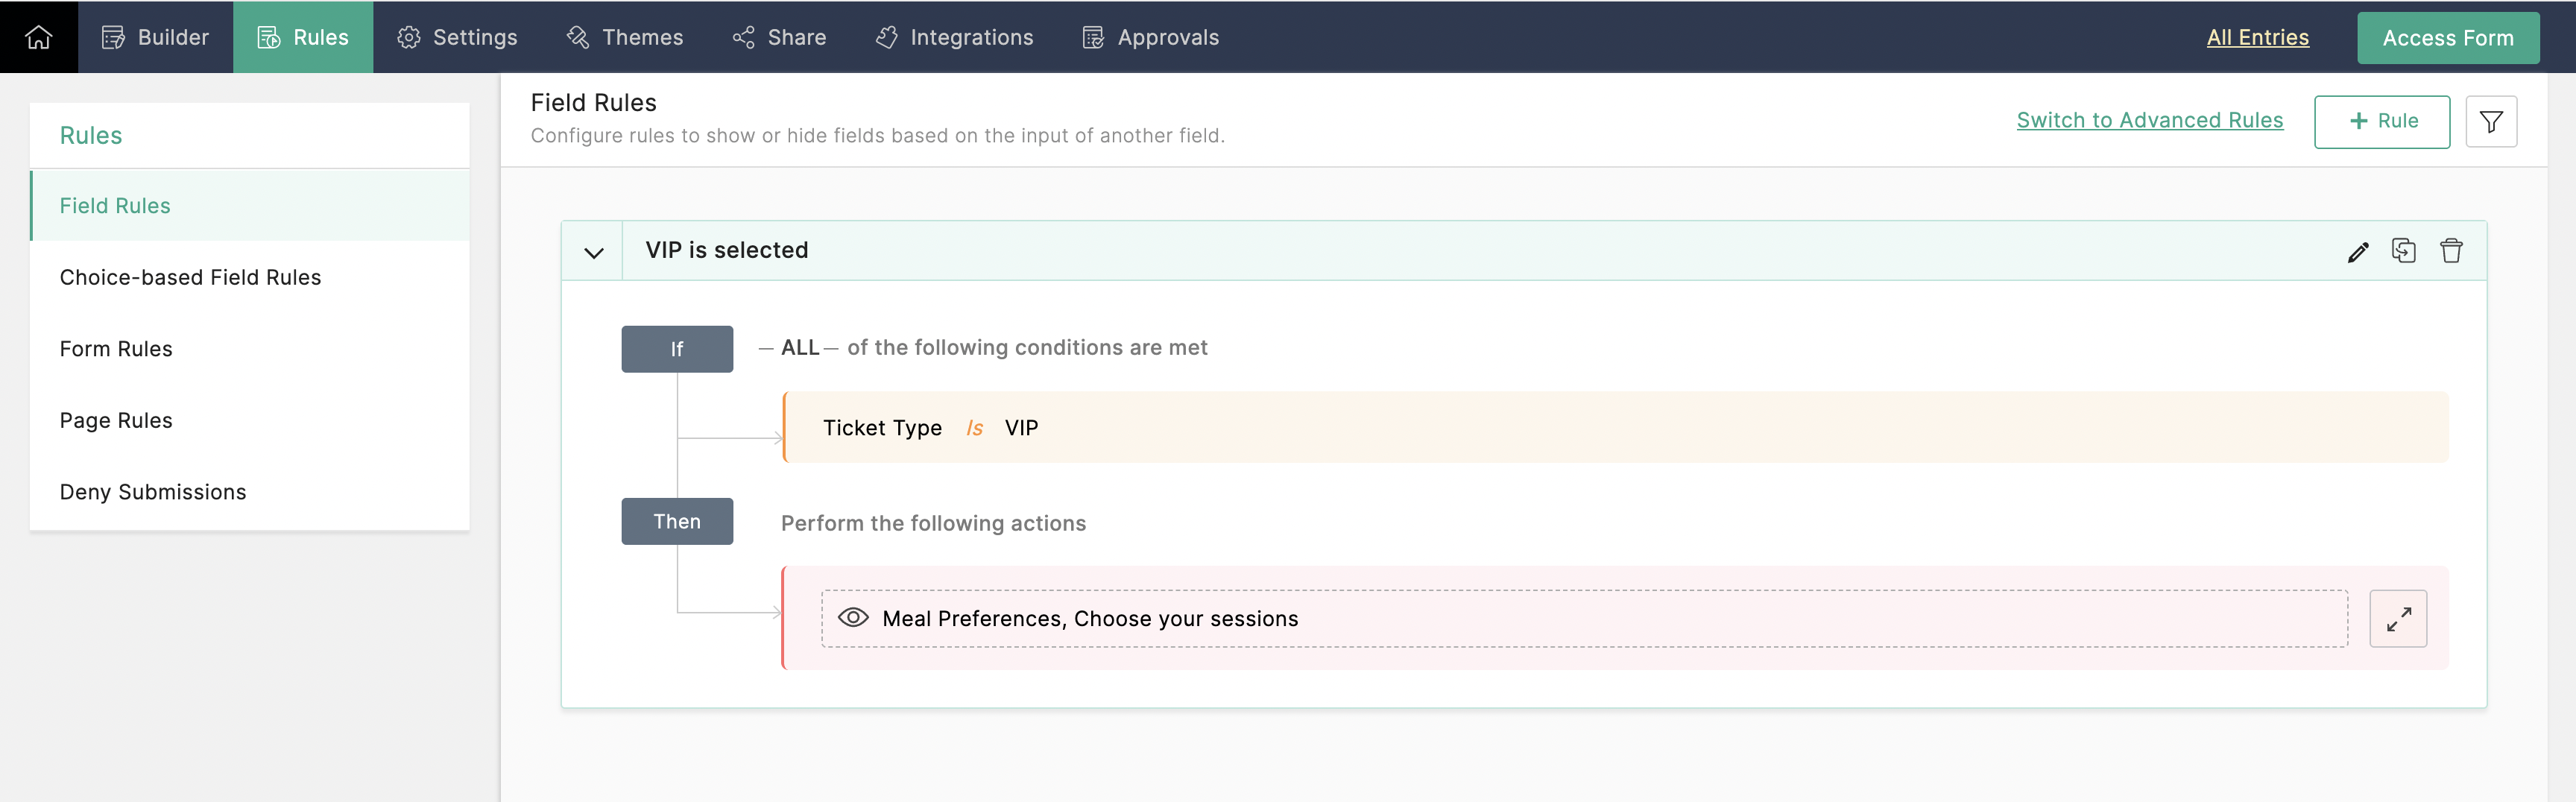
Task: Click the Access Form button
Action: (x=2447, y=38)
